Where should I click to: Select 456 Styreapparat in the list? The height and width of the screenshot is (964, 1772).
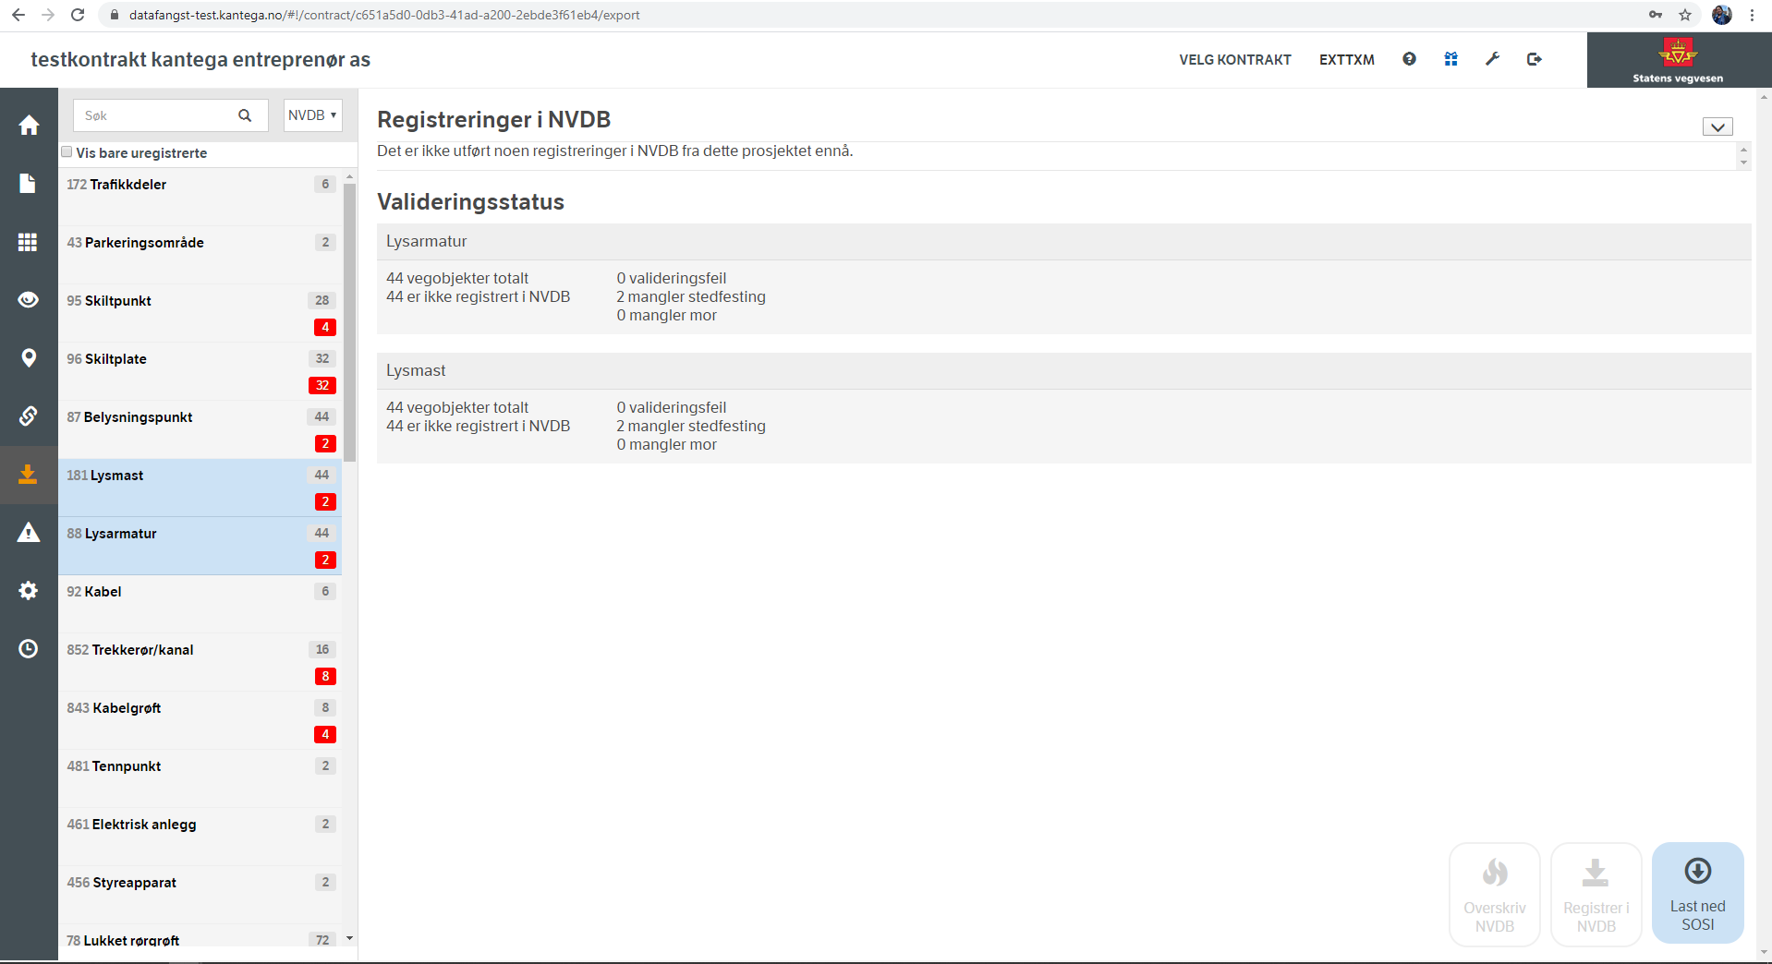coord(200,895)
